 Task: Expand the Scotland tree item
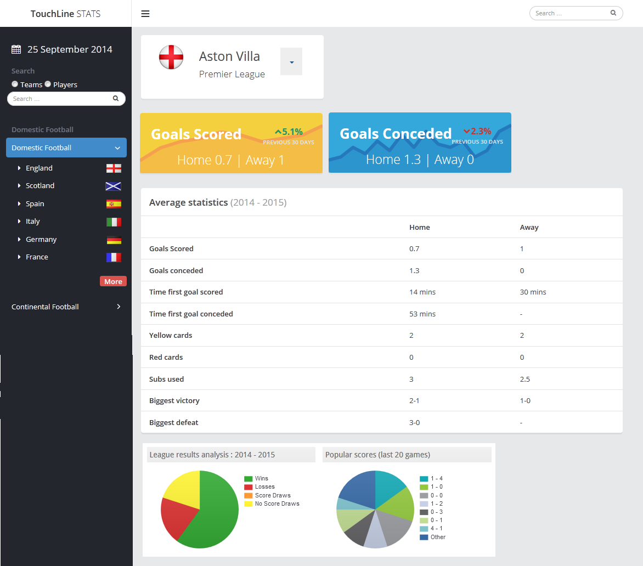point(19,186)
